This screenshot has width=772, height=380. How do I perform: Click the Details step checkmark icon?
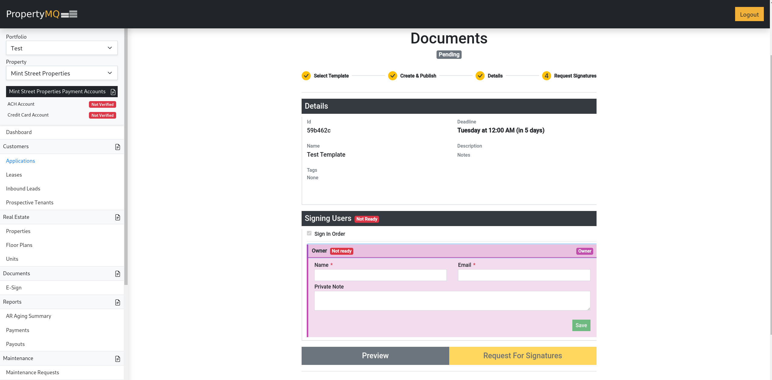coord(480,76)
